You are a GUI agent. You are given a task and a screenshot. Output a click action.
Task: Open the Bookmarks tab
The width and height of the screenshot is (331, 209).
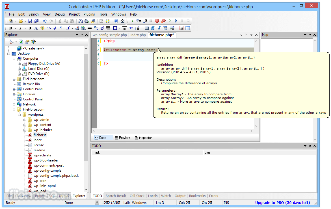point(197,196)
